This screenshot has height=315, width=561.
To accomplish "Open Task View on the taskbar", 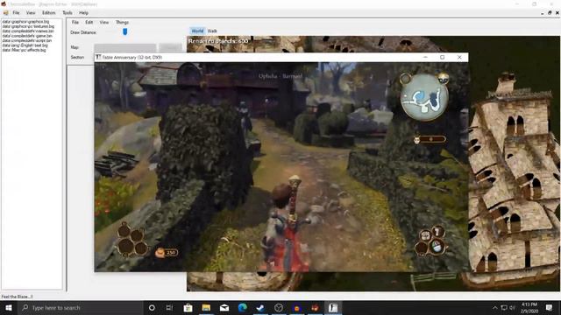I will (x=169, y=307).
